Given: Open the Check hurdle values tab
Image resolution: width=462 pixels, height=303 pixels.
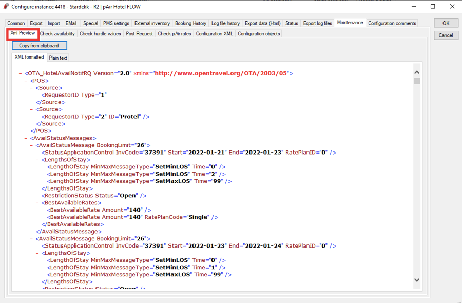Looking at the screenshot, I should tap(100, 34).
